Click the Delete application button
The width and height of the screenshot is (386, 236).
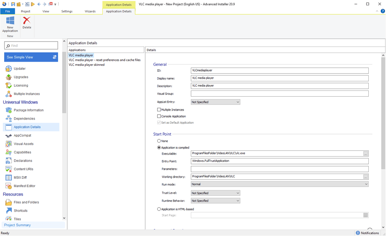pos(27,23)
